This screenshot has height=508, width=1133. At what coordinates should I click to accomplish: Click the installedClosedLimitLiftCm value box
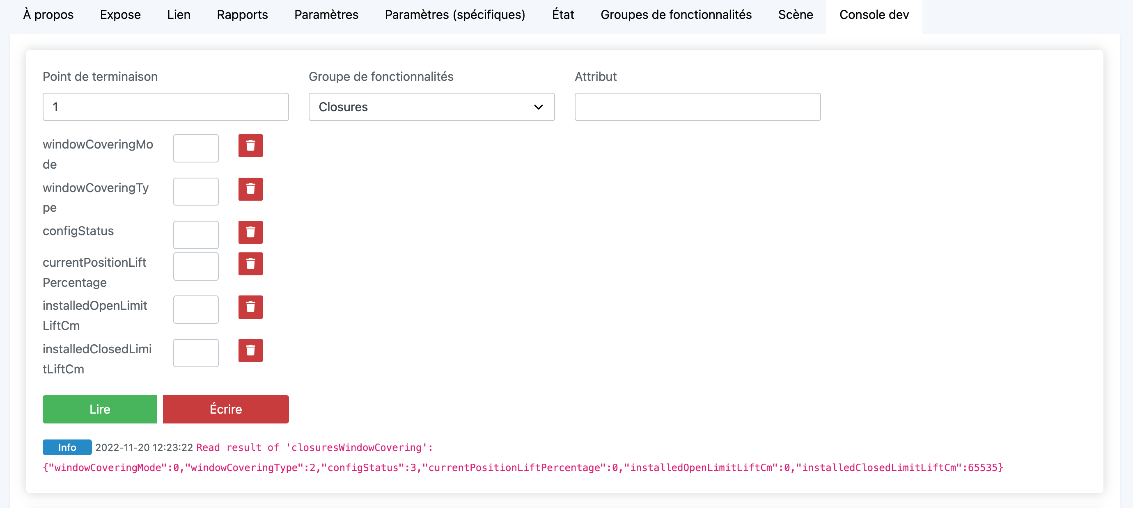pos(196,353)
